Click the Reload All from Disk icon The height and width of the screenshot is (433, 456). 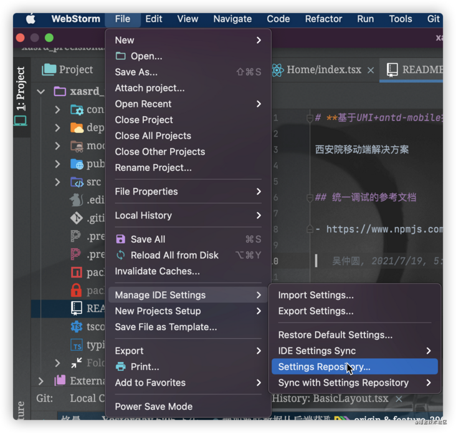[x=121, y=255]
